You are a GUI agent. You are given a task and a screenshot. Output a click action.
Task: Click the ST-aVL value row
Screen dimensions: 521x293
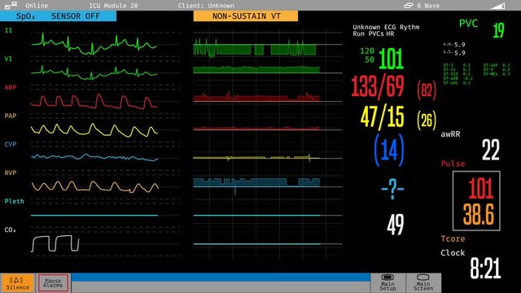pos(457,83)
